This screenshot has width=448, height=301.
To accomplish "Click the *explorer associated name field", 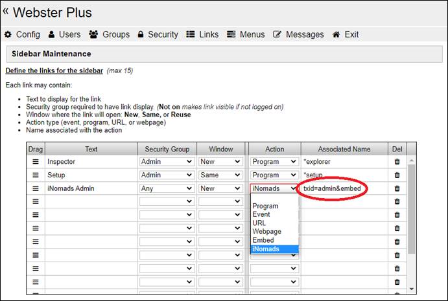I will click(344, 161).
